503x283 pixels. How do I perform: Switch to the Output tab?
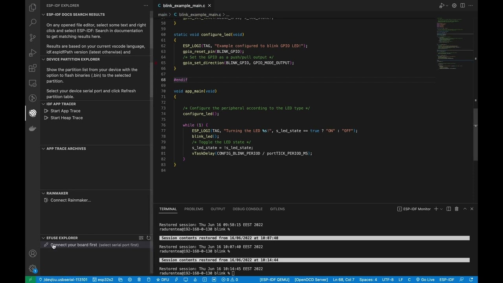pos(218,209)
